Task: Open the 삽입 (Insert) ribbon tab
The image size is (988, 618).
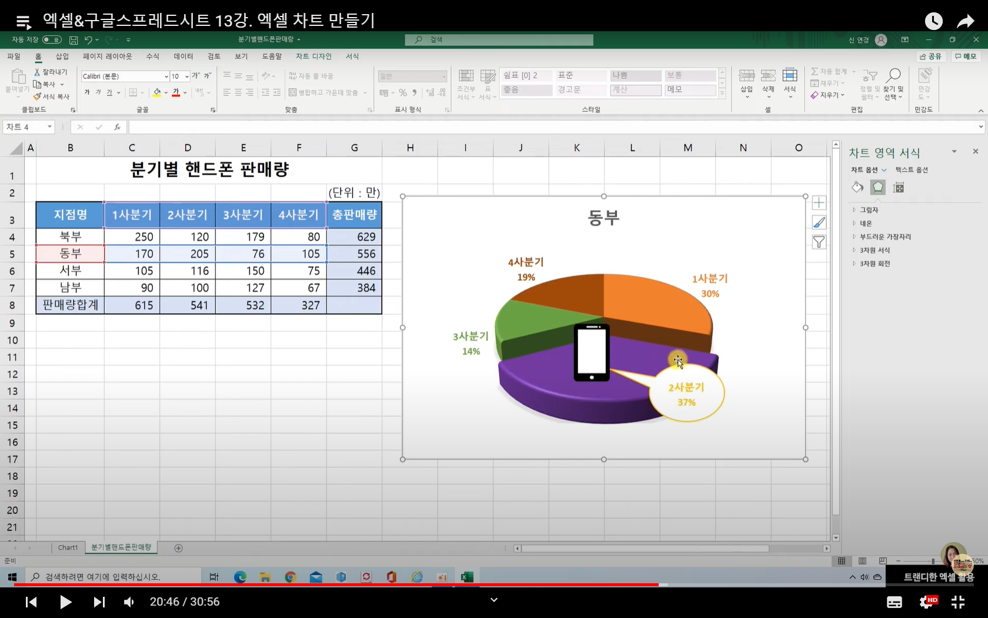Action: [x=62, y=57]
